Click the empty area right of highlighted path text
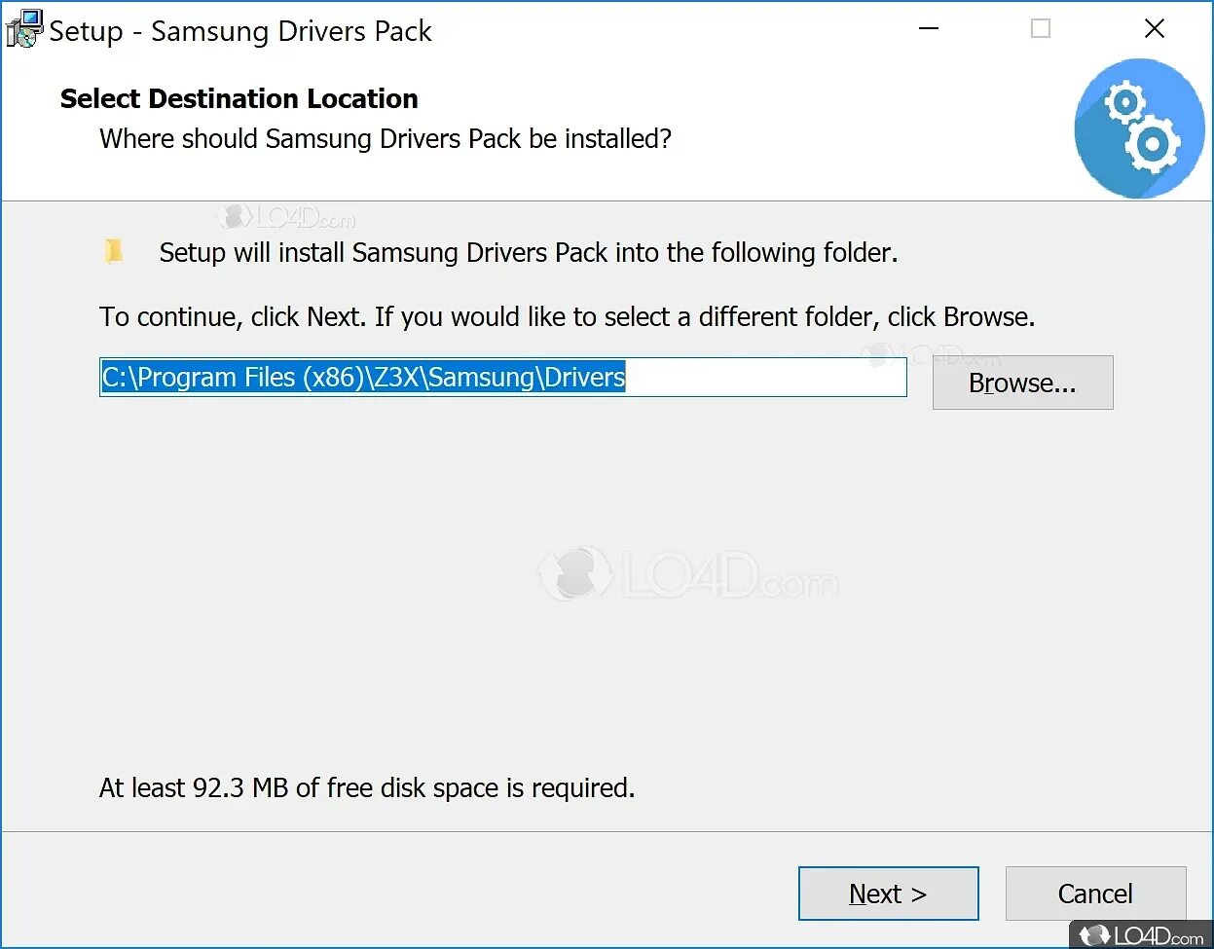Viewport: 1214px width, 949px height. [765, 378]
